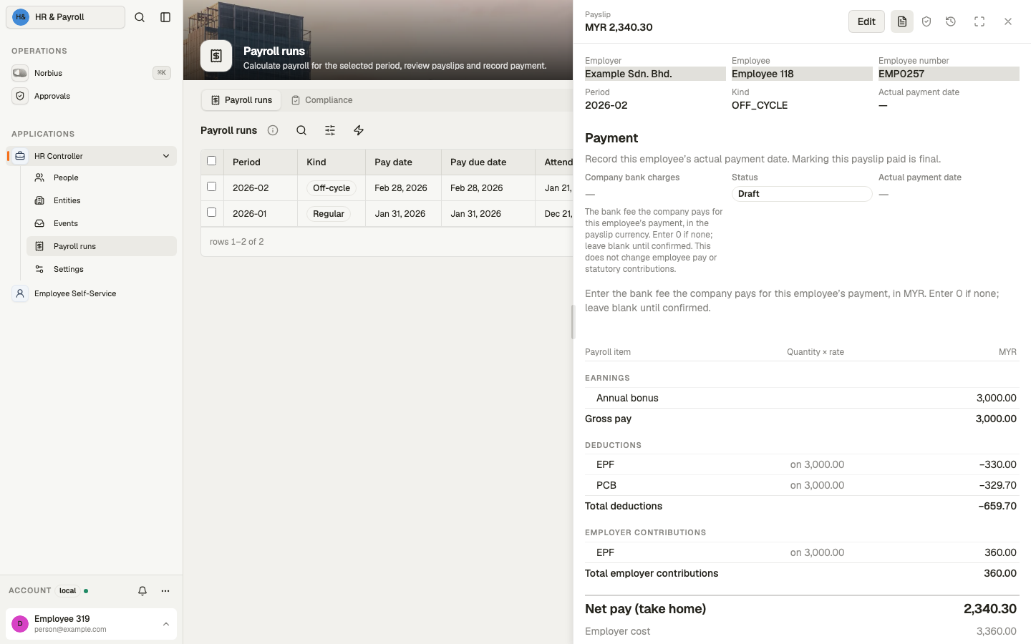Select the 2026-01 payroll run checkbox
Screen dimensions: 1031x644
tap(211, 213)
